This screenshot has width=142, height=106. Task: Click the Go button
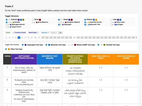pyautogui.click(x=60, y=33)
